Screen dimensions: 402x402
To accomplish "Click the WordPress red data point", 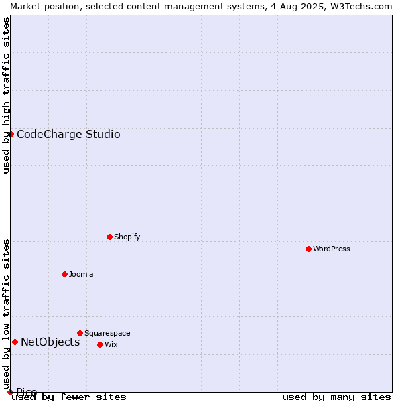I will coord(308,249).
